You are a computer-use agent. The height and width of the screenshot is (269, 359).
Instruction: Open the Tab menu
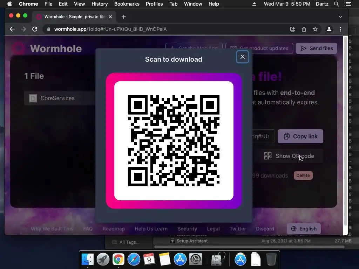click(x=174, y=4)
